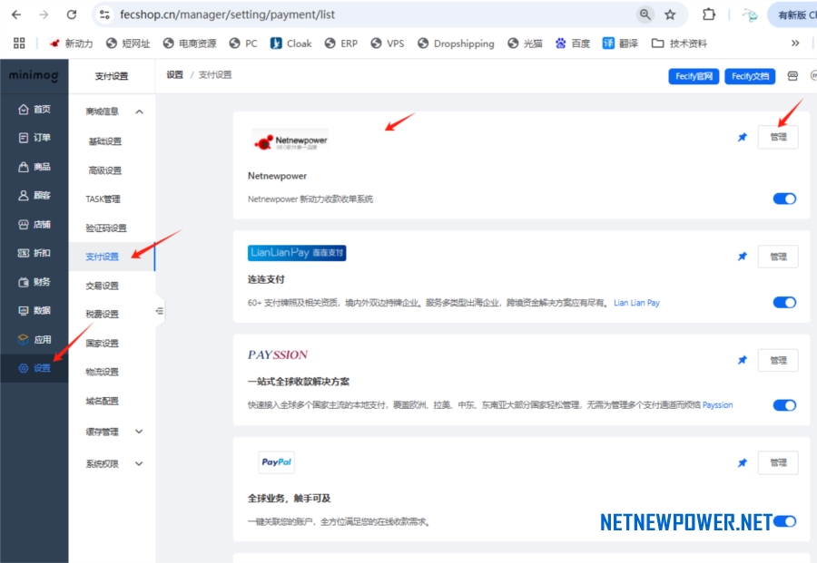Click the pin icon next to PayPal
The height and width of the screenshot is (563, 817).
tap(743, 462)
